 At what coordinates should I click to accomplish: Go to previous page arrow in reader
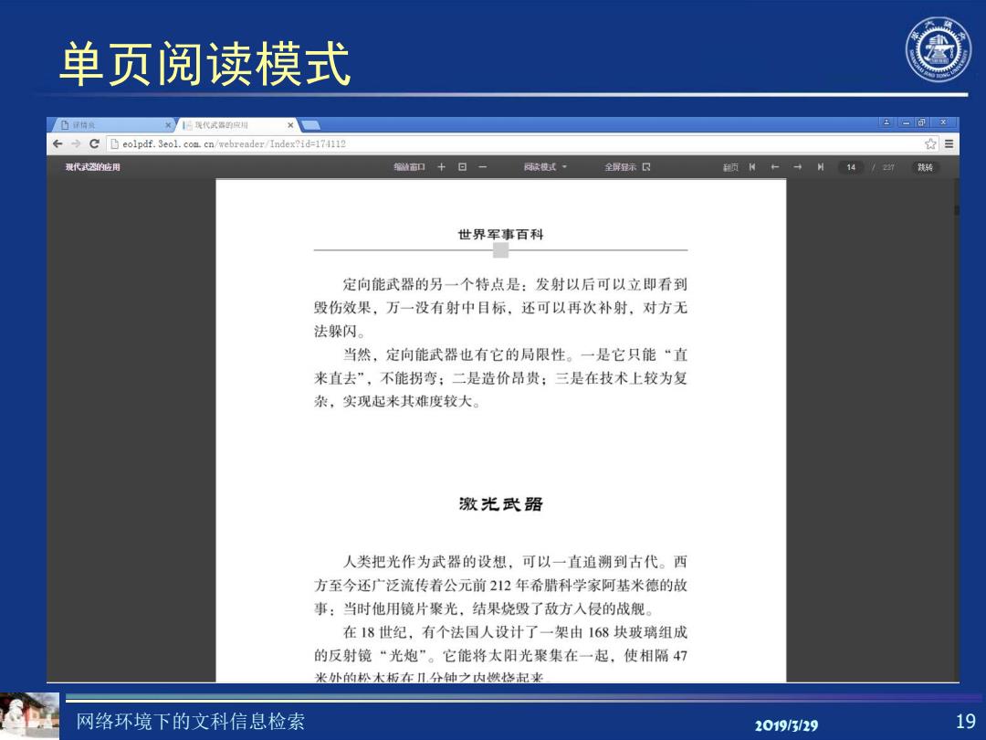tap(775, 167)
